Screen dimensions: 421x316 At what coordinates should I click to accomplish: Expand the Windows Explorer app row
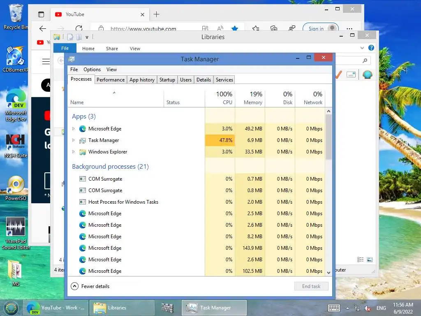click(73, 152)
